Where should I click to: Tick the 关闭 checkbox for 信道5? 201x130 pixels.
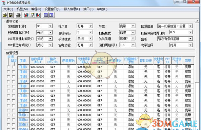click(8, 86)
